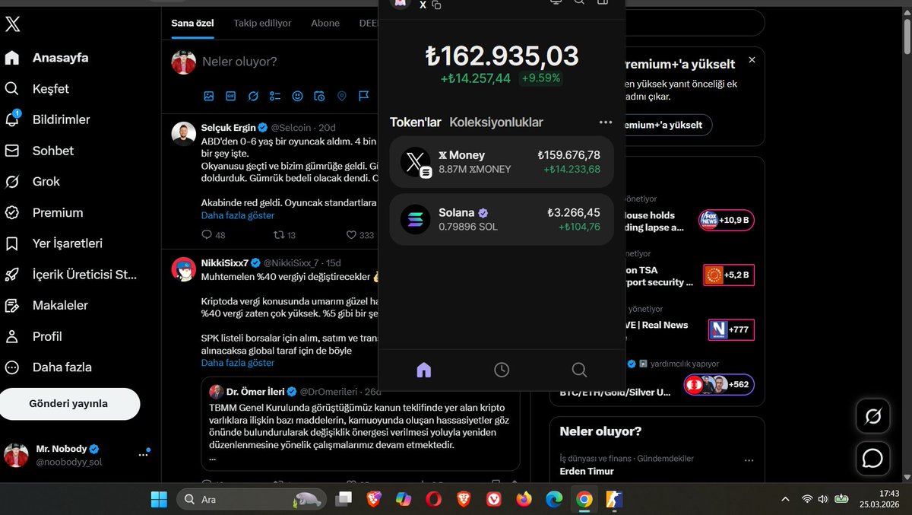The height and width of the screenshot is (515, 912).
Task: Open the three-dot menu next to Token'lar
Action: [606, 122]
